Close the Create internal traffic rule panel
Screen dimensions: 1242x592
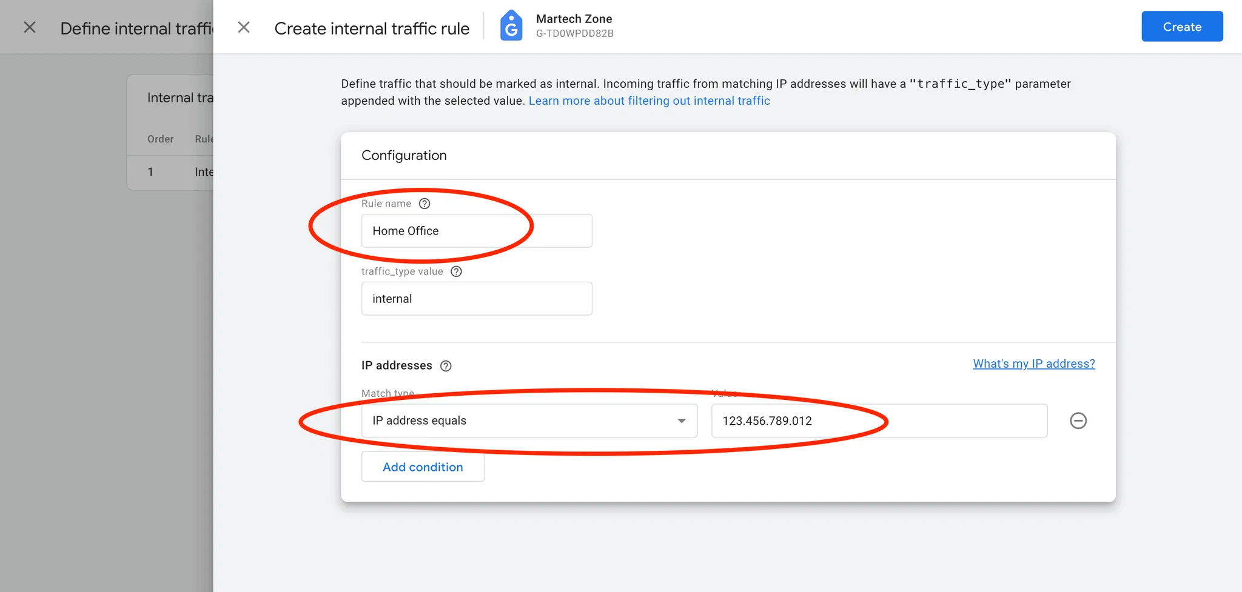pos(244,27)
